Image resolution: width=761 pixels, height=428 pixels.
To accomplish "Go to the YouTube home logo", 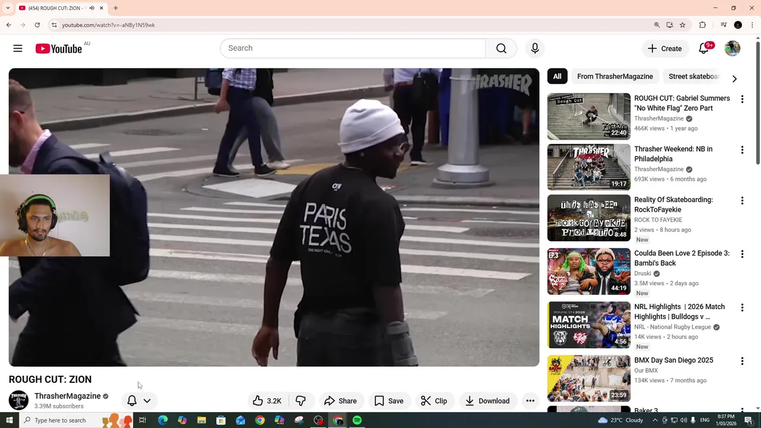I will 58,49.
